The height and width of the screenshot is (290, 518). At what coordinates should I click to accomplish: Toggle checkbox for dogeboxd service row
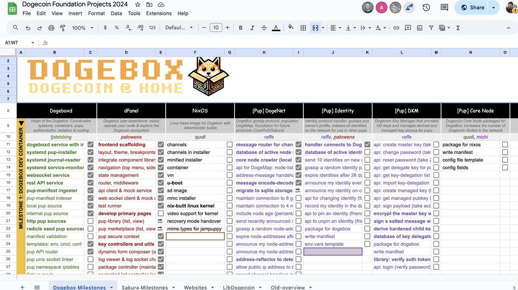tap(90, 145)
